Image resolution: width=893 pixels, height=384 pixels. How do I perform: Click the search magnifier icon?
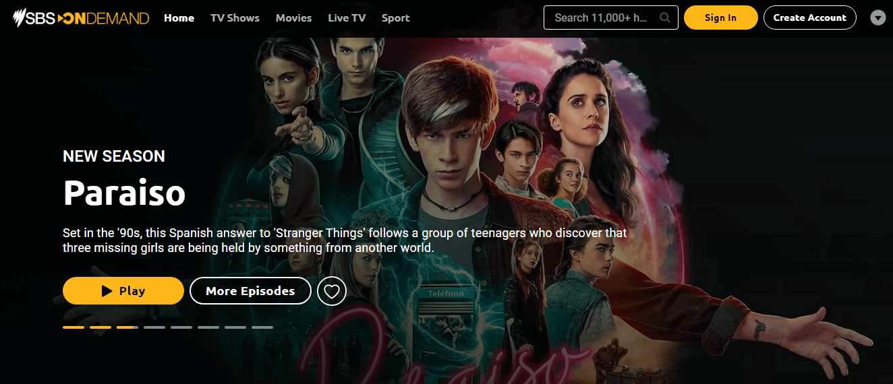666,18
